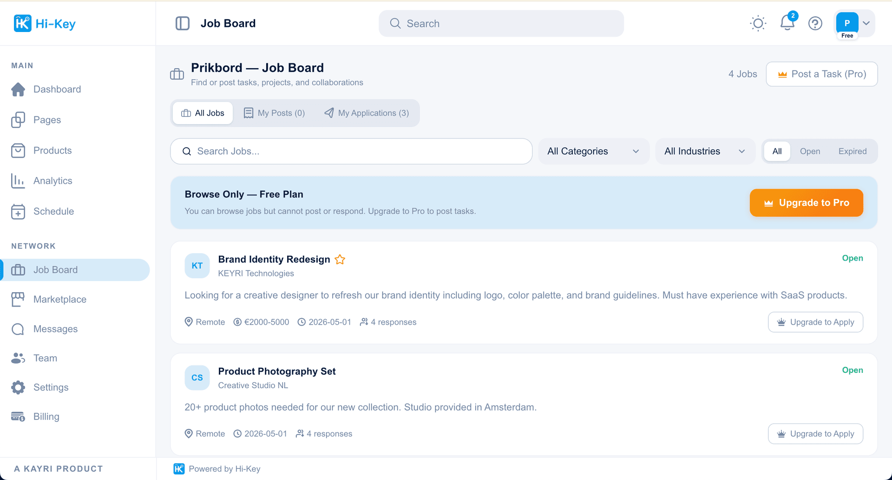Open the All Categories dropdown
892x480 pixels.
pyautogui.click(x=593, y=151)
